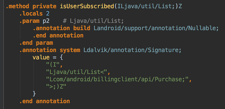Click the billingclient Purchase string literal
225x109 pixels.
click(x=117, y=79)
